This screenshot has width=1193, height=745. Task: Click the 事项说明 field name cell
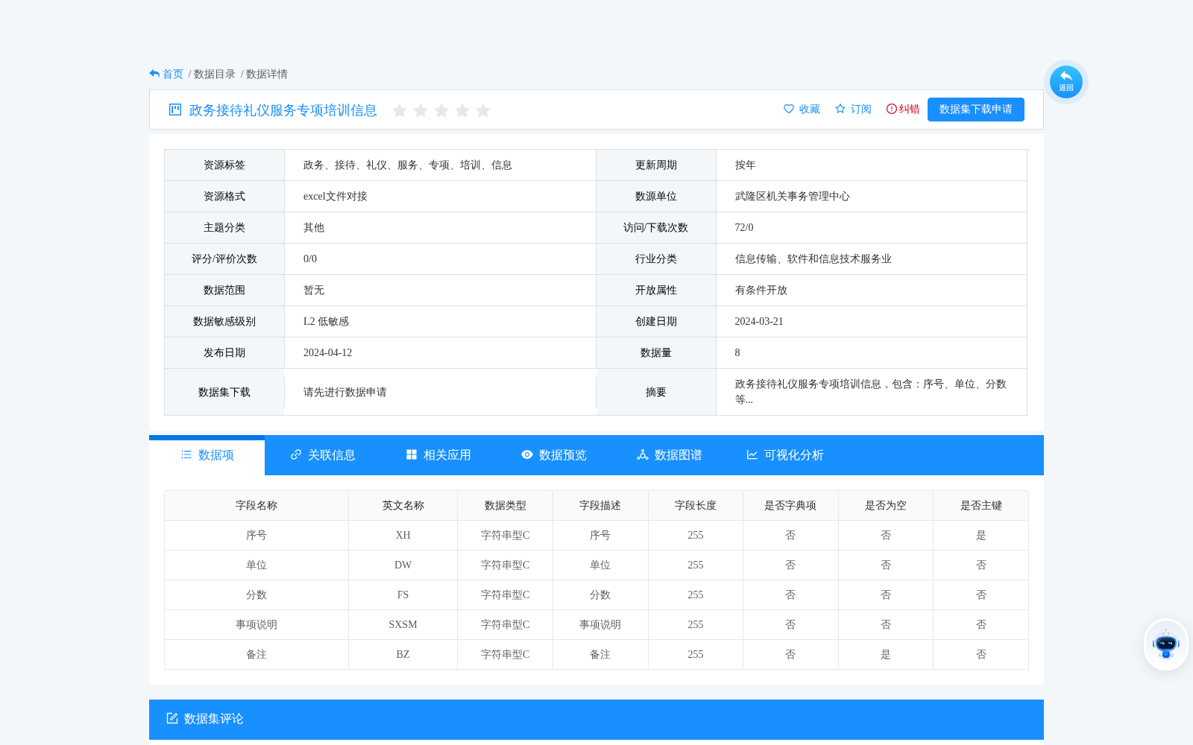tap(256, 625)
